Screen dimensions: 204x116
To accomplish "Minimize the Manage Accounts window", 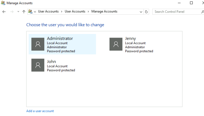I will (x=179, y=3).
